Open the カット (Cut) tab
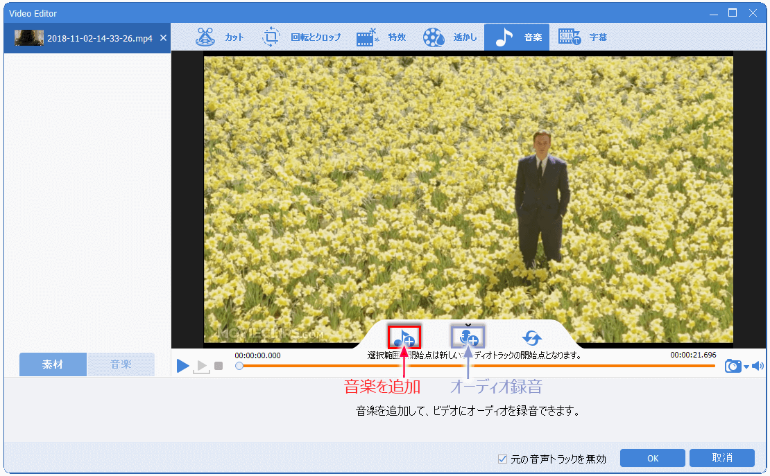 tap(219, 37)
